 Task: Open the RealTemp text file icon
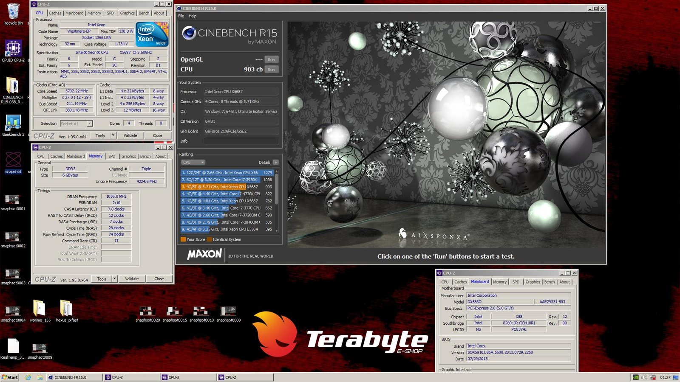tap(13, 347)
